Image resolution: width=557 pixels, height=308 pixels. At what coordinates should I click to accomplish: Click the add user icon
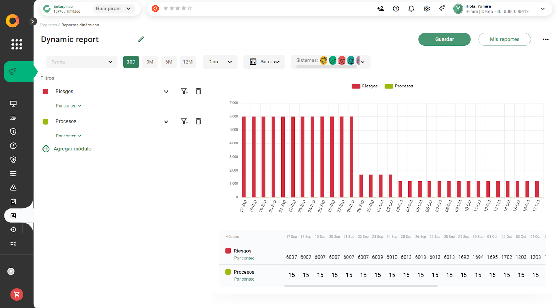click(x=381, y=9)
